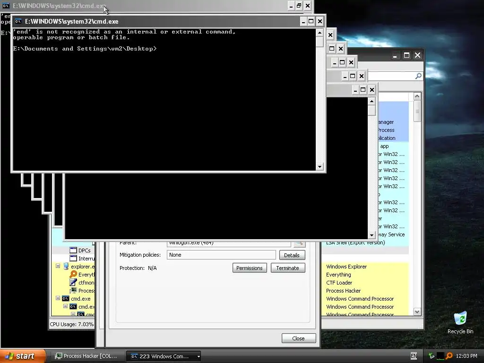Maximize the Process Hacker main window
This screenshot has height=363, width=484.
click(x=406, y=55)
